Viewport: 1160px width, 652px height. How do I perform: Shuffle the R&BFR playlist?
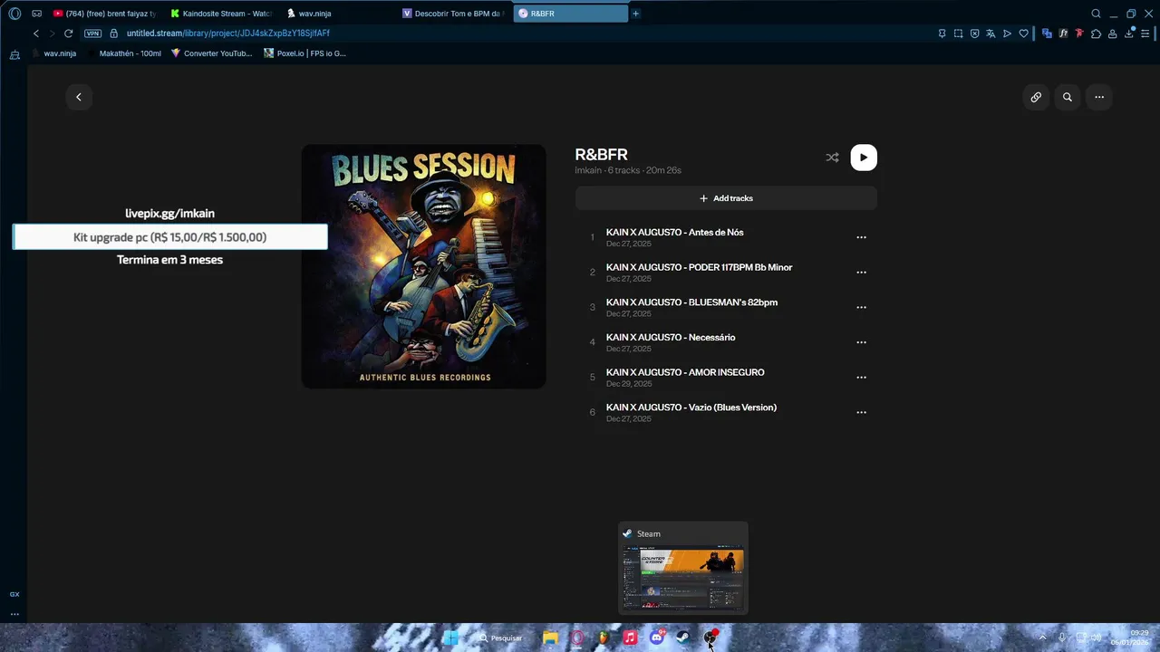pyautogui.click(x=832, y=158)
